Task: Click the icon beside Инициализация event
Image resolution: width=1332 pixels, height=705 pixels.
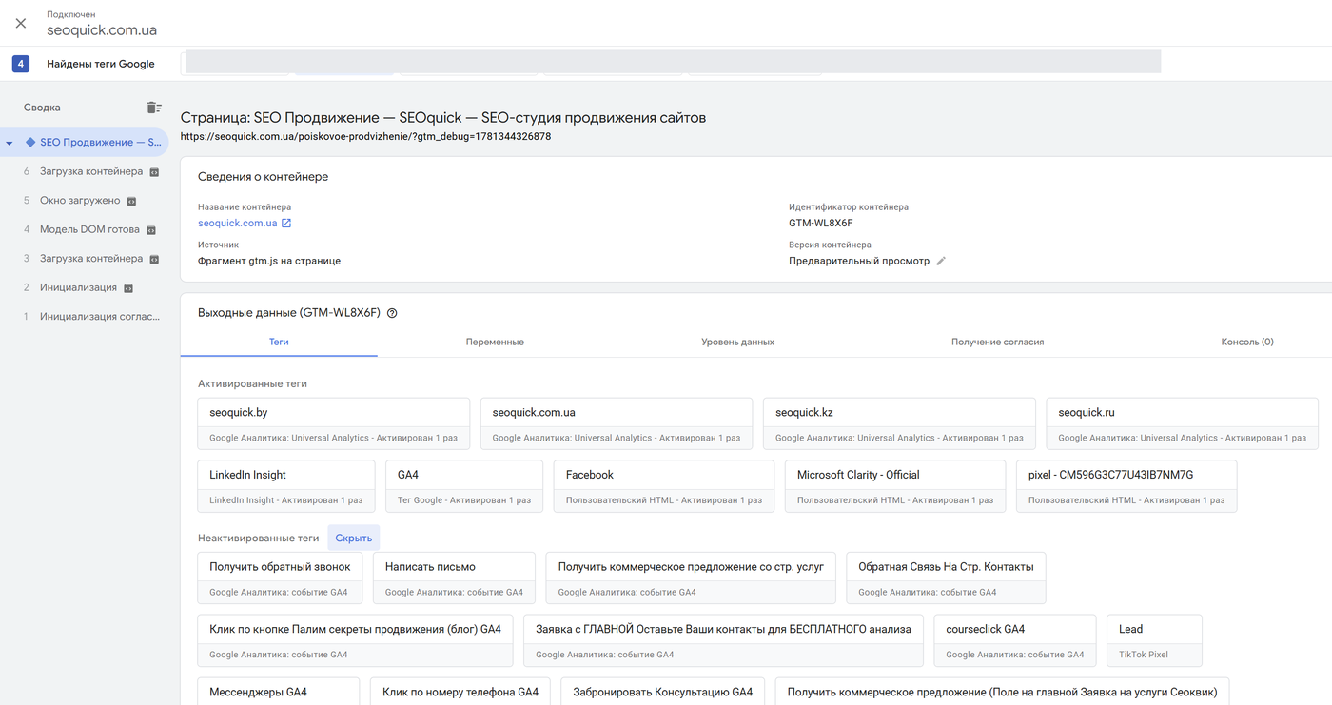Action: pos(128,288)
